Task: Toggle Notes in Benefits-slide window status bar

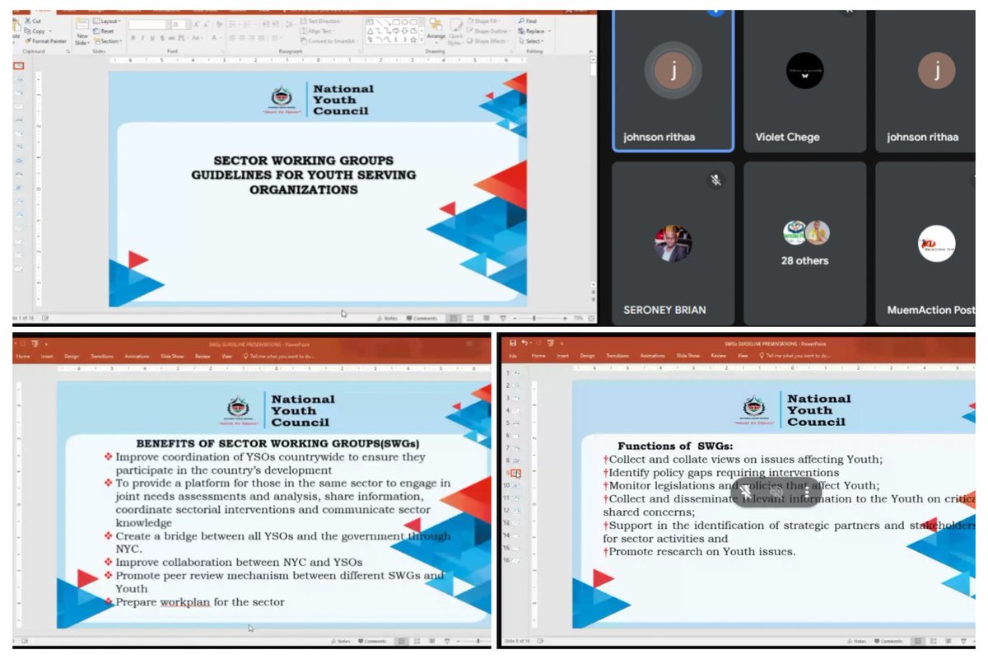Action: (x=340, y=640)
